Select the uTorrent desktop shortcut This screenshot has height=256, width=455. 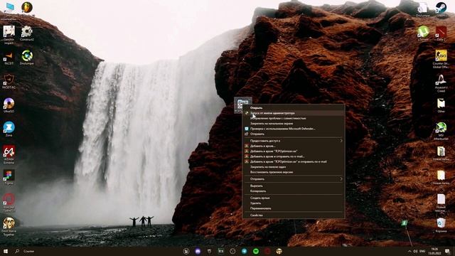423,33
